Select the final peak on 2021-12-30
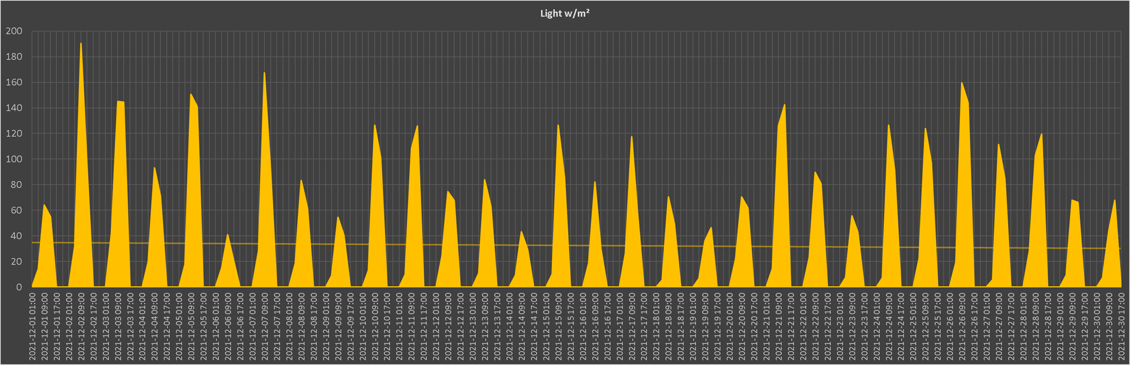1130x365 pixels. [x=1114, y=201]
